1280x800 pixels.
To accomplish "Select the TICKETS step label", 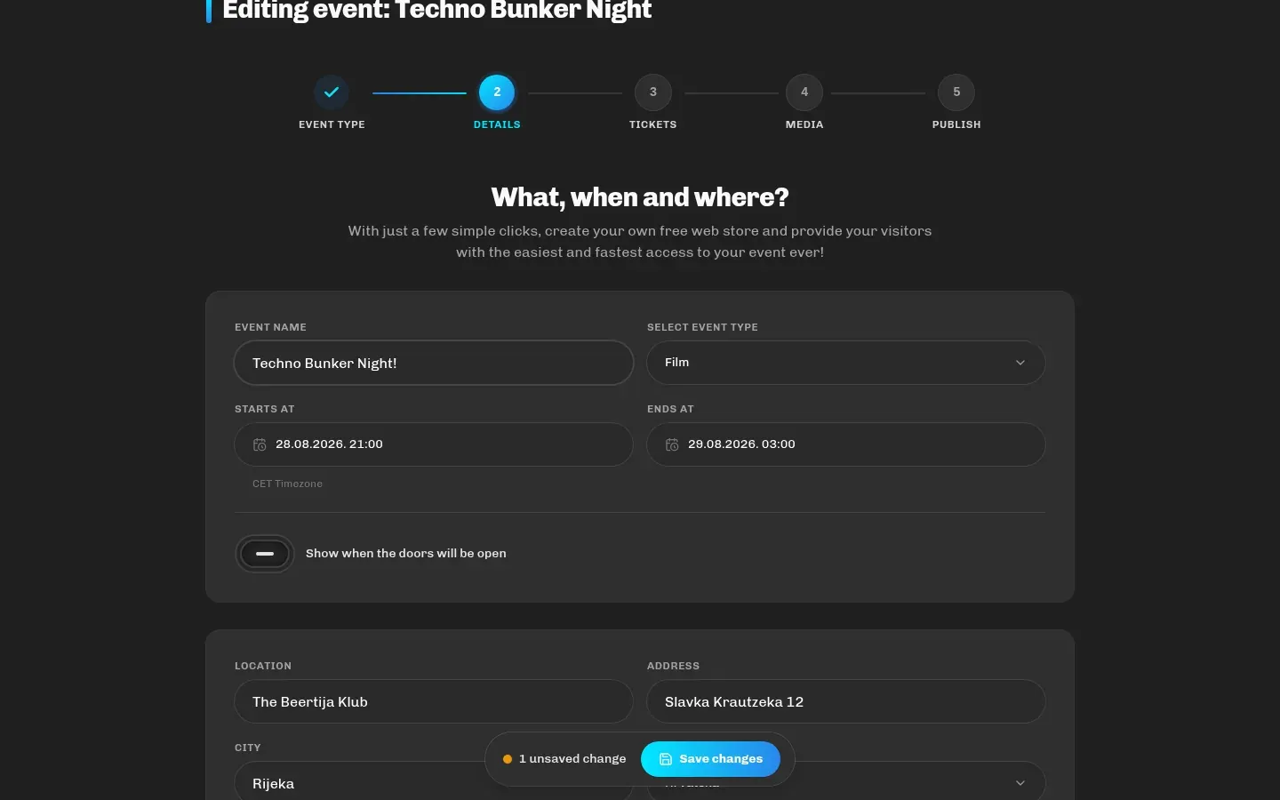I will point(653,124).
